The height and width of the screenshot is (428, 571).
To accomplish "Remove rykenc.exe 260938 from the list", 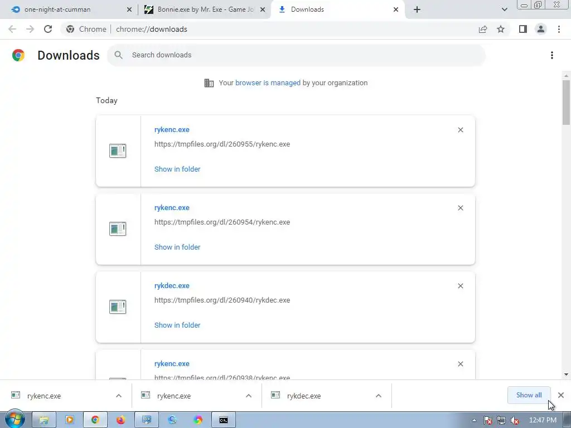I will point(460,364).
